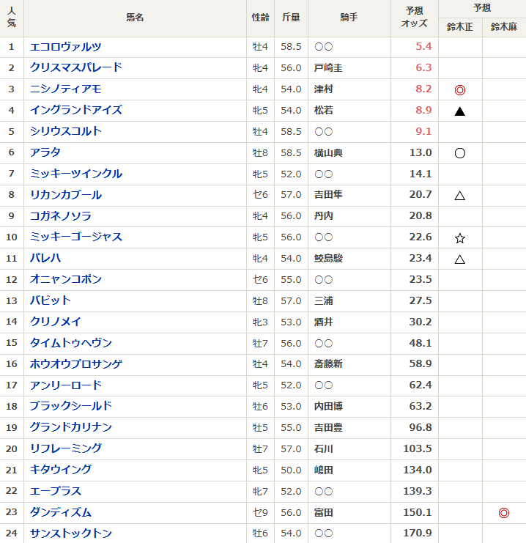This screenshot has width=526, height=543.
Task: Open the シリウスコルト horse link
Action: pos(65,131)
